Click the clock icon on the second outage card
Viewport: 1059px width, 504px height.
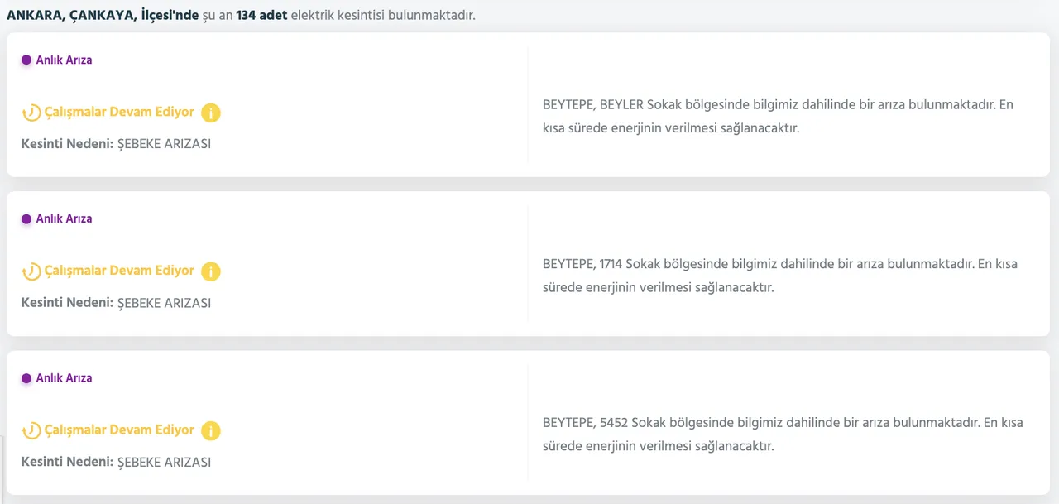click(x=31, y=271)
